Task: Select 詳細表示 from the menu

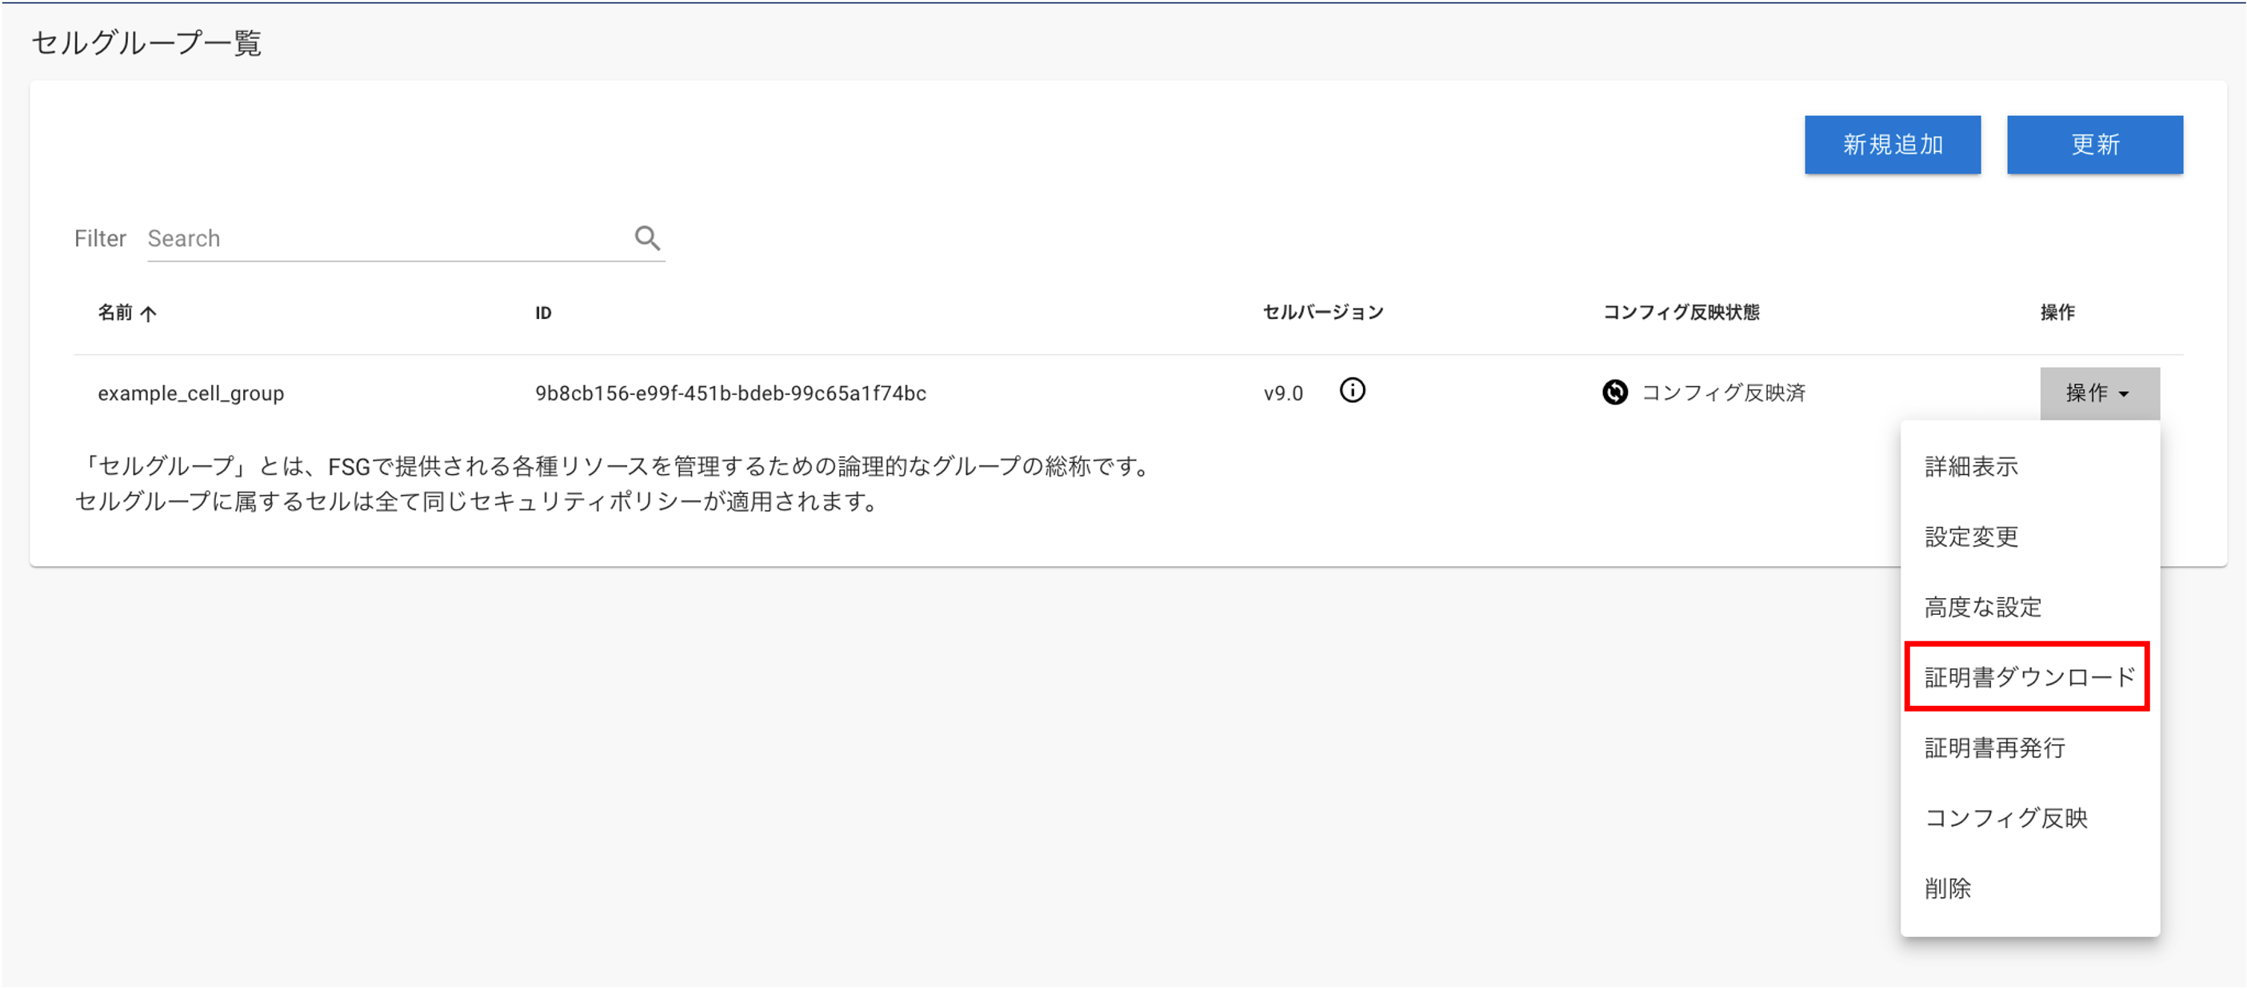Action: tap(2029, 467)
